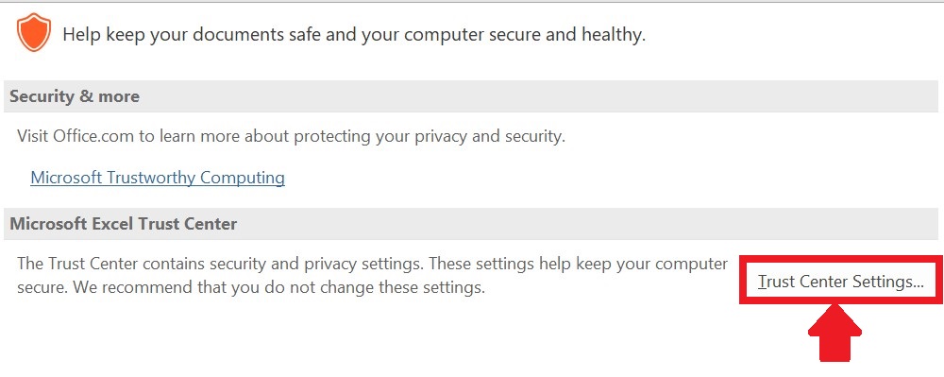
Task: Click the underlined 'T' in Trust Center Settings
Action: coord(762,282)
